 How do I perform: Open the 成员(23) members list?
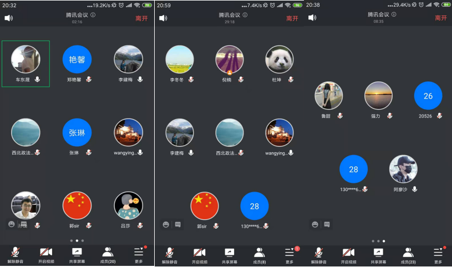408,255
